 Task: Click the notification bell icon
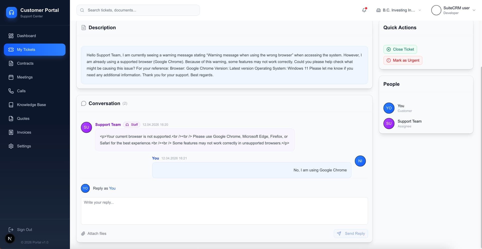(364, 10)
